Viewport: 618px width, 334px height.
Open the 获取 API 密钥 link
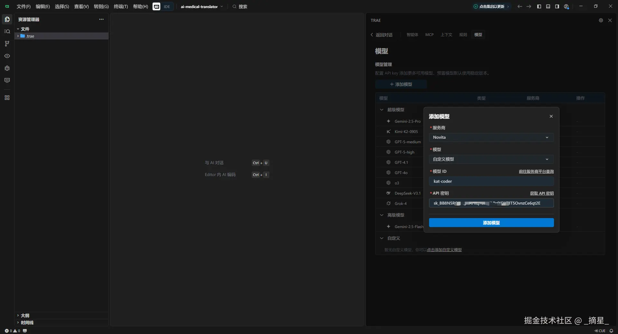[542, 193]
